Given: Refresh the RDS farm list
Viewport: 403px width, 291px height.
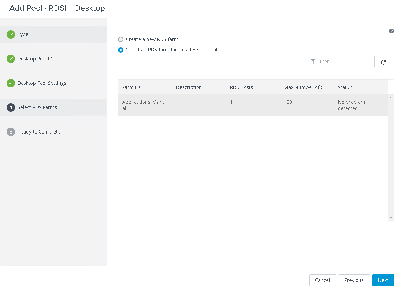Looking at the screenshot, I should pyautogui.click(x=383, y=62).
